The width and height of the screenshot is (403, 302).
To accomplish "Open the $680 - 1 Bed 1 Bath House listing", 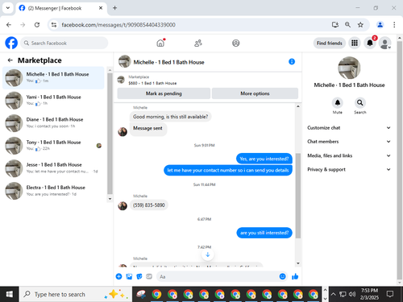I will point(152,83).
